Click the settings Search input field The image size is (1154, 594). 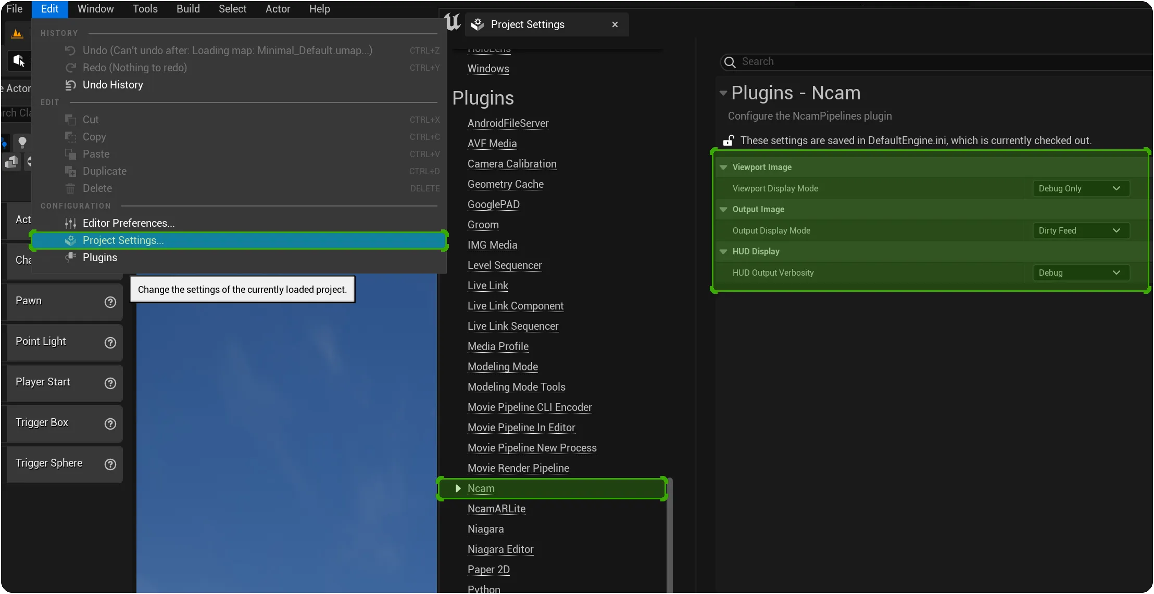[x=937, y=62]
